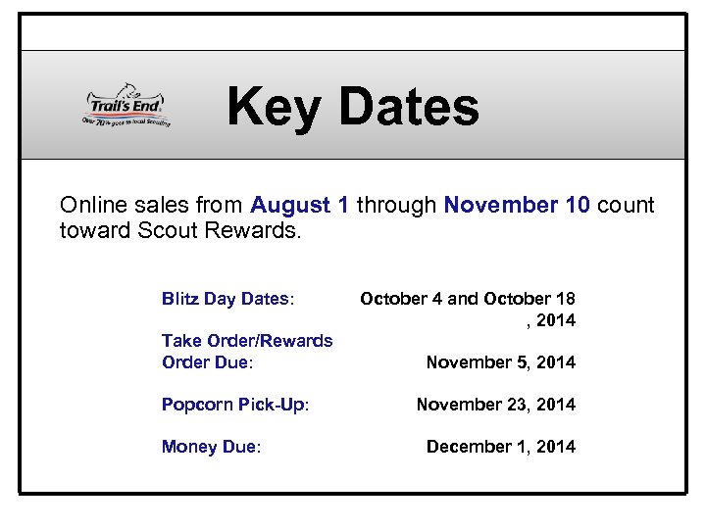Click the word through between the dates

coord(396,206)
